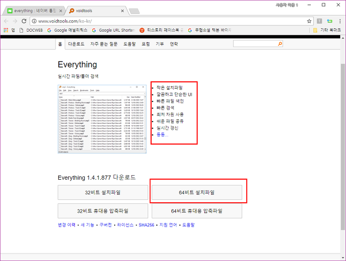The image size is (346, 261).
Task: Follow the 등등... link in feature list
Action: tap(162, 135)
